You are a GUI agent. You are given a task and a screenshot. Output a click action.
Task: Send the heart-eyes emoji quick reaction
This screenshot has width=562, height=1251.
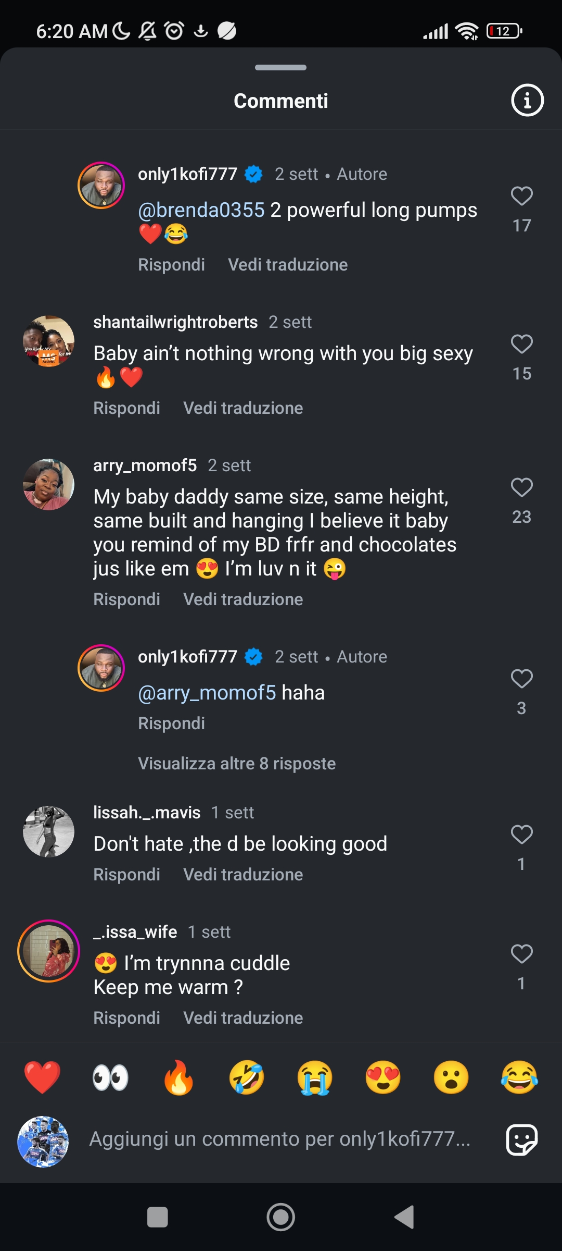click(x=383, y=1077)
